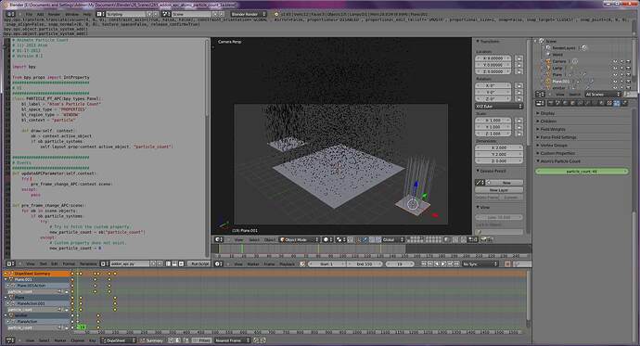Image resolution: width=640 pixels, height=346 pixels.
Task: Open the Object properties tab
Action: coord(572,103)
